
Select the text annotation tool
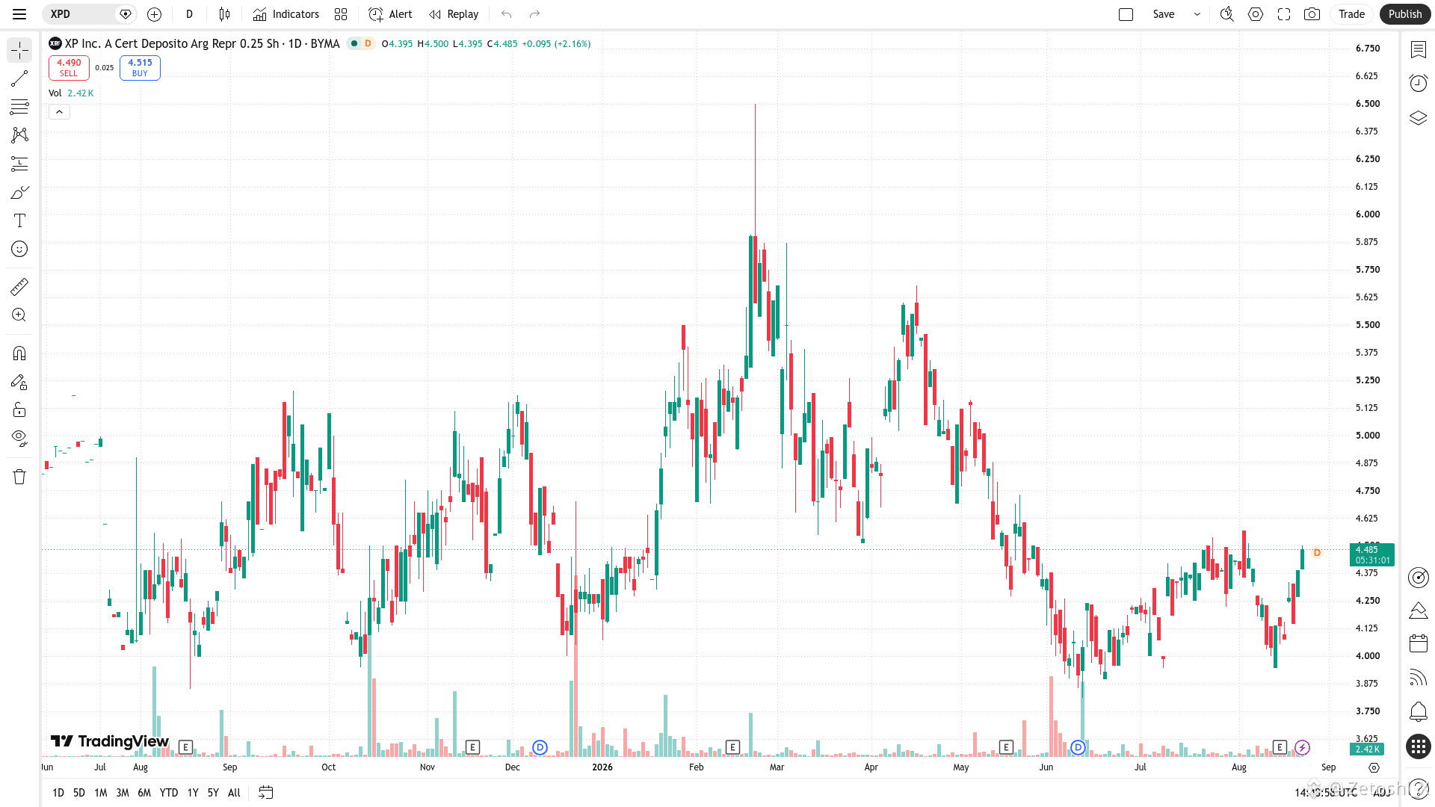pyautogui.click(x=19, y=220)
